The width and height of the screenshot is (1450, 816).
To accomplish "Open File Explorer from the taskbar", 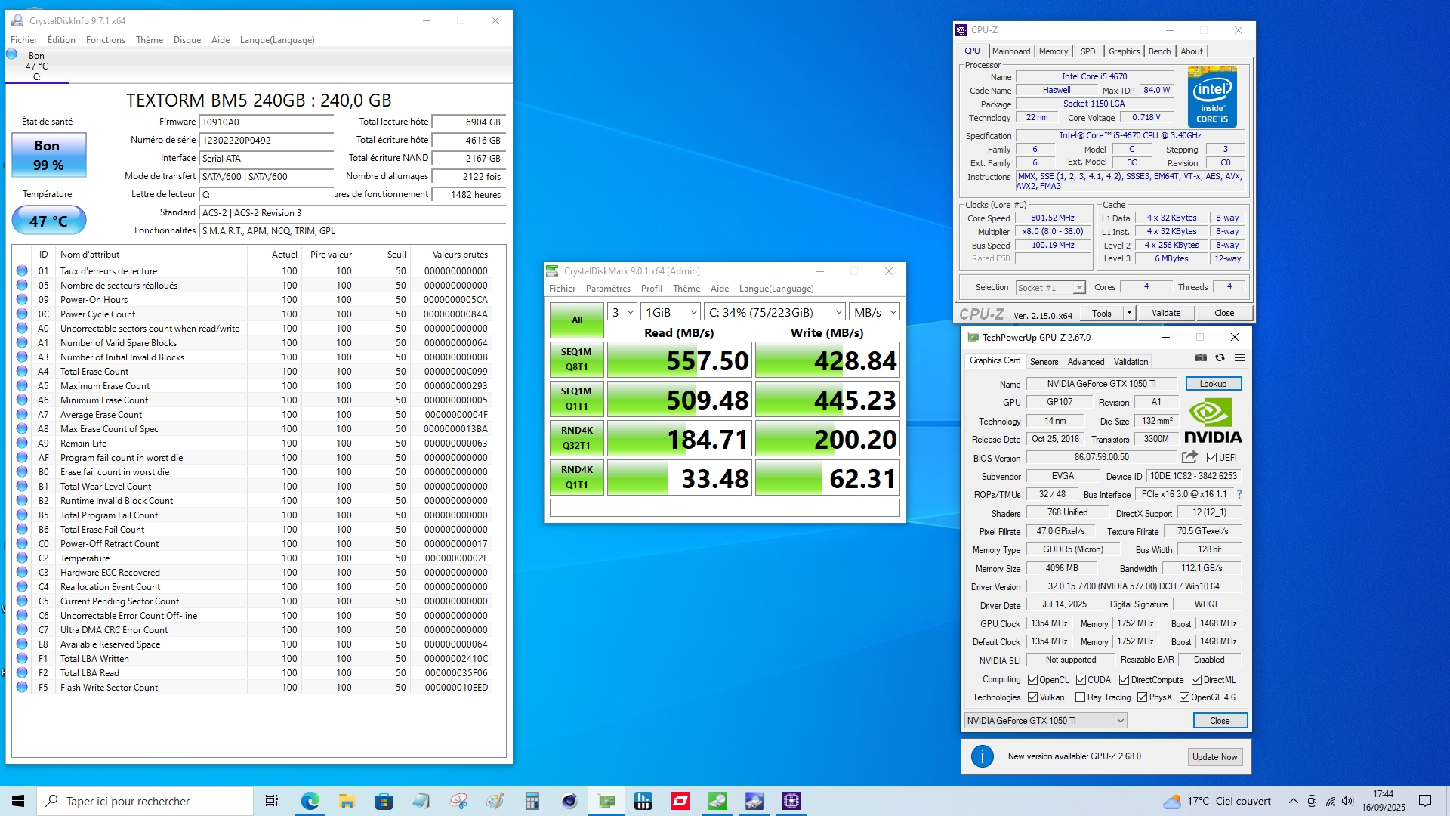I will (x=347, y=801).
